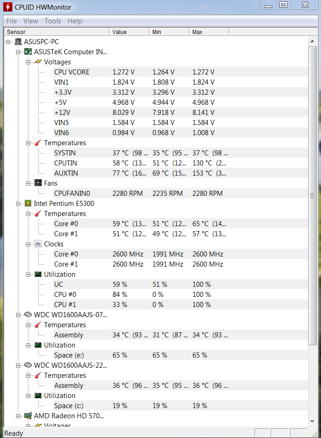Image resolution: width=321 pixels, height=438 pixels.
Task: Collapse the ASUSPC-PC root node
Action: click(8, 42)
